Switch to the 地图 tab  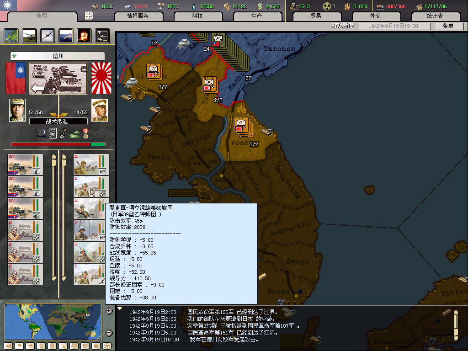point(42,16)
